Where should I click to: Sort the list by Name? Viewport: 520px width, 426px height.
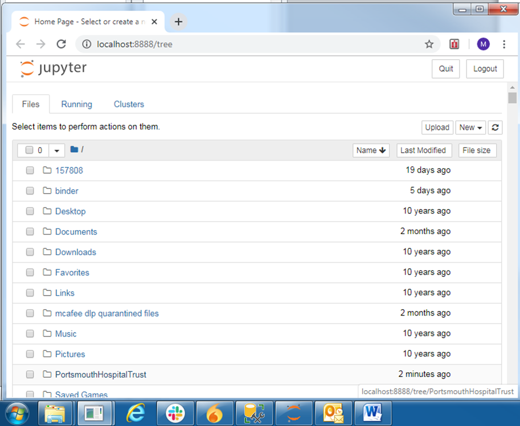[371, 150]
